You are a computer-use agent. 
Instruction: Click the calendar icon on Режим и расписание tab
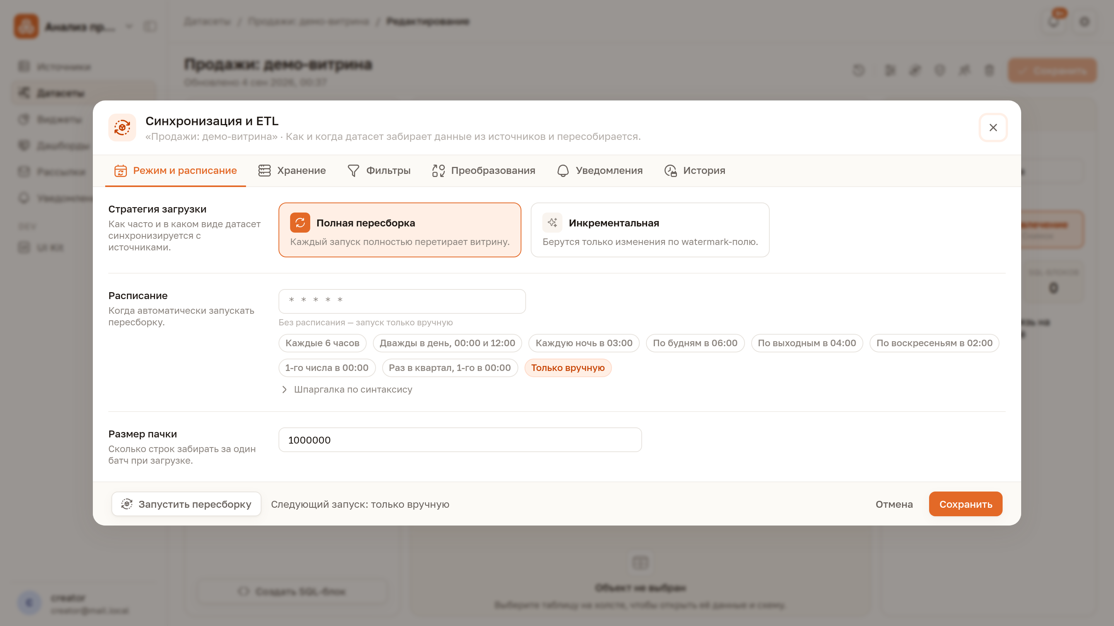pyautogui.click(x=120, y=171)
